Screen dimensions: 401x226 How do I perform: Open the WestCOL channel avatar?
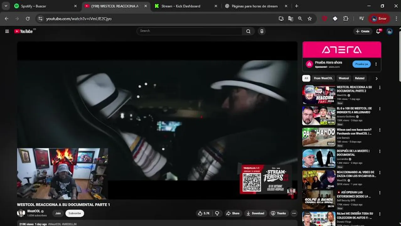point(21,213)
